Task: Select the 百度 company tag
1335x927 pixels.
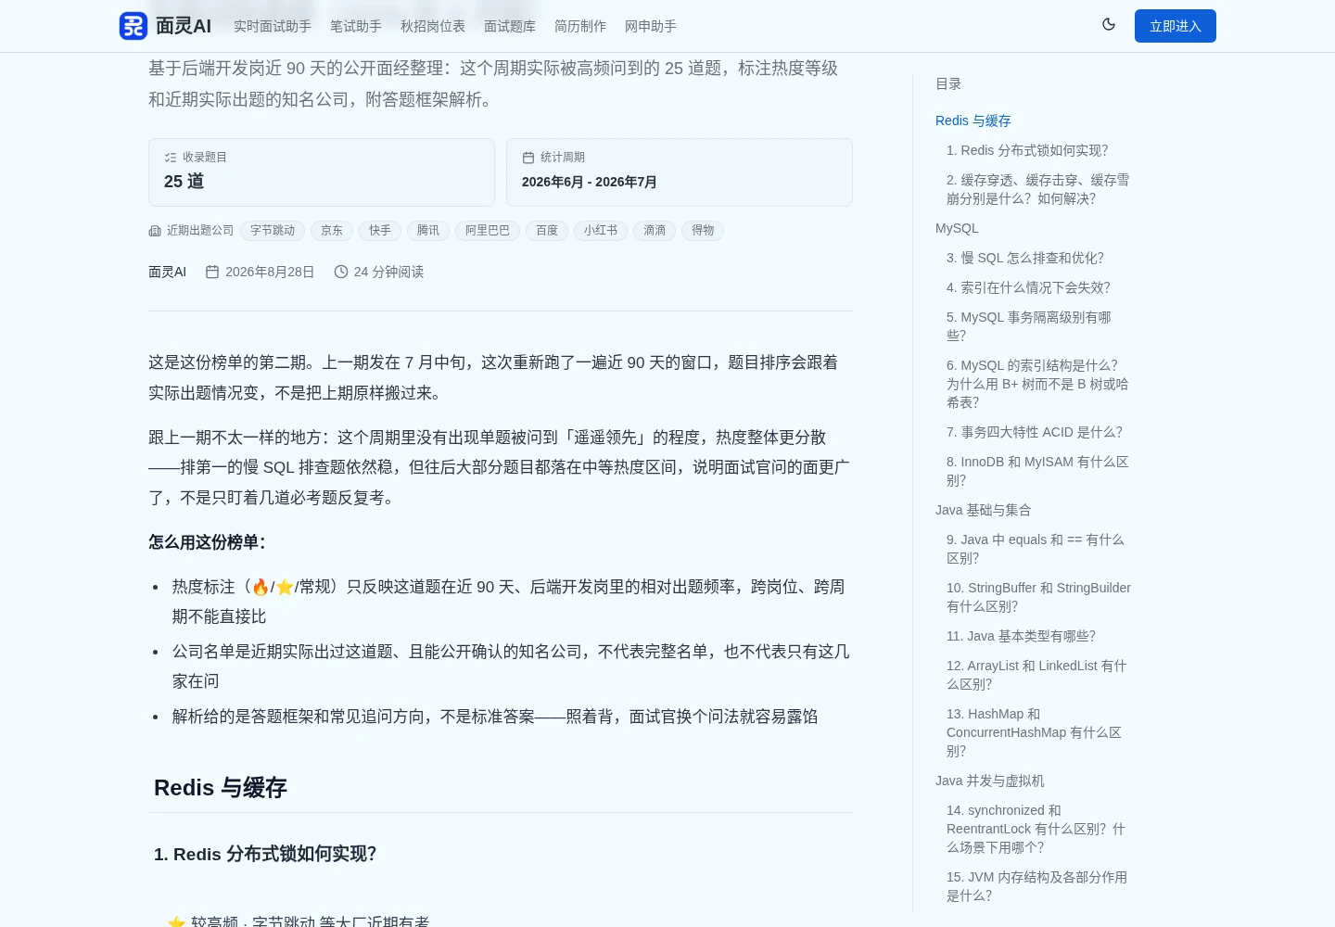Action: pos(547,231)
